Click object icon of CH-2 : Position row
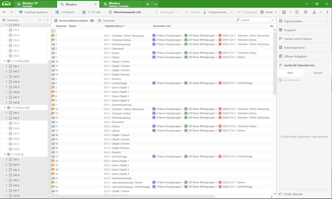The image size is (332, 199). point(53,152)
